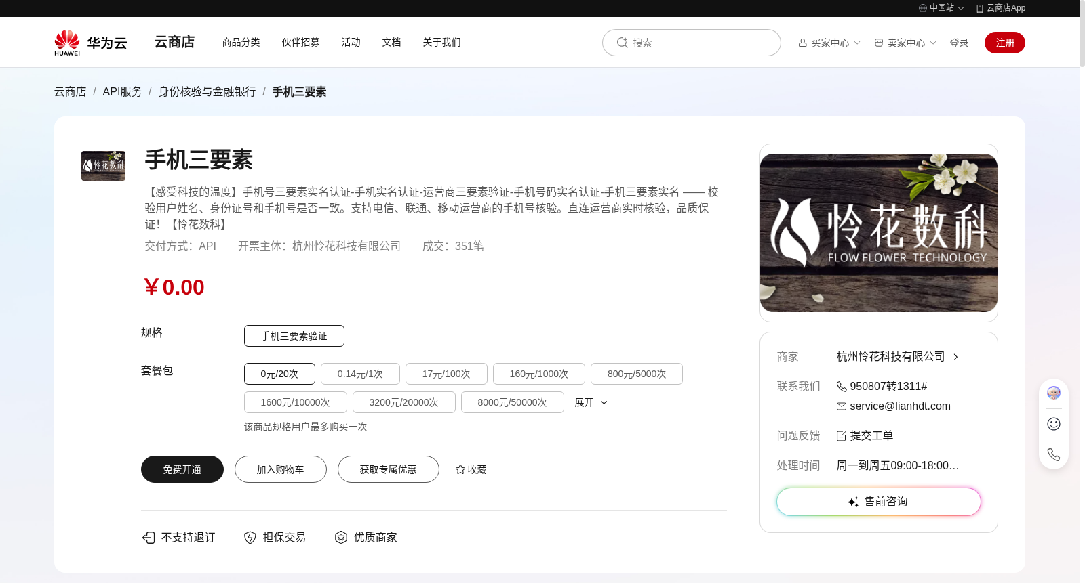Click the small 怜花数科 product thumbnail
Screen dimensions: 1085x583
[103, 166]
